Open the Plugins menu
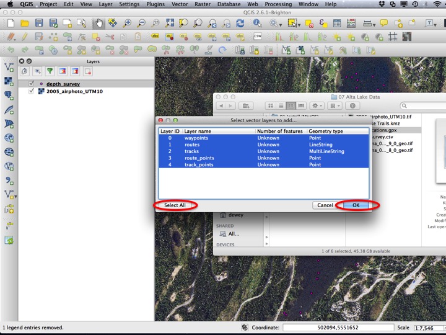Viewport: 446px width, 335px height. click(155, 4)
